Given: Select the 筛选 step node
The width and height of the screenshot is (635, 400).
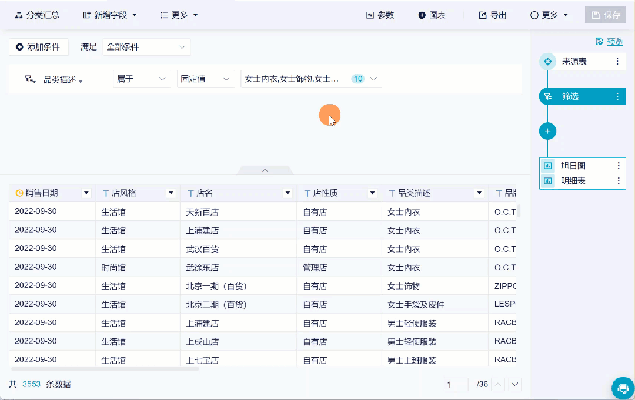Looking at the screenshot, I should pyautogui.click(x=582, y=96).
